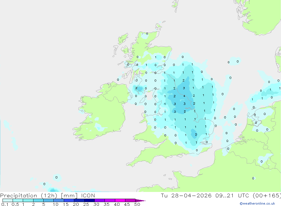281x206 pixels.
Task: Click the '35' legend scale label
Action: [106, 204]
